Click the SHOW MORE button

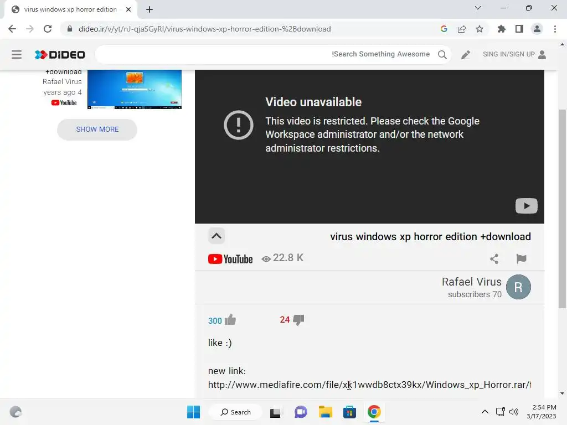pyautogui.click(x=97, y=129)
